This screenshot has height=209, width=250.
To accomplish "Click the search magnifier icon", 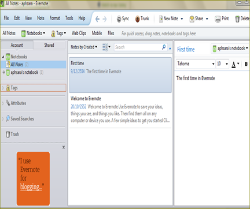I will (x=164, y=47).
